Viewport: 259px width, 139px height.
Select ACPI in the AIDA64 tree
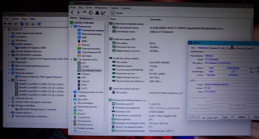click(x=82, y=89)
